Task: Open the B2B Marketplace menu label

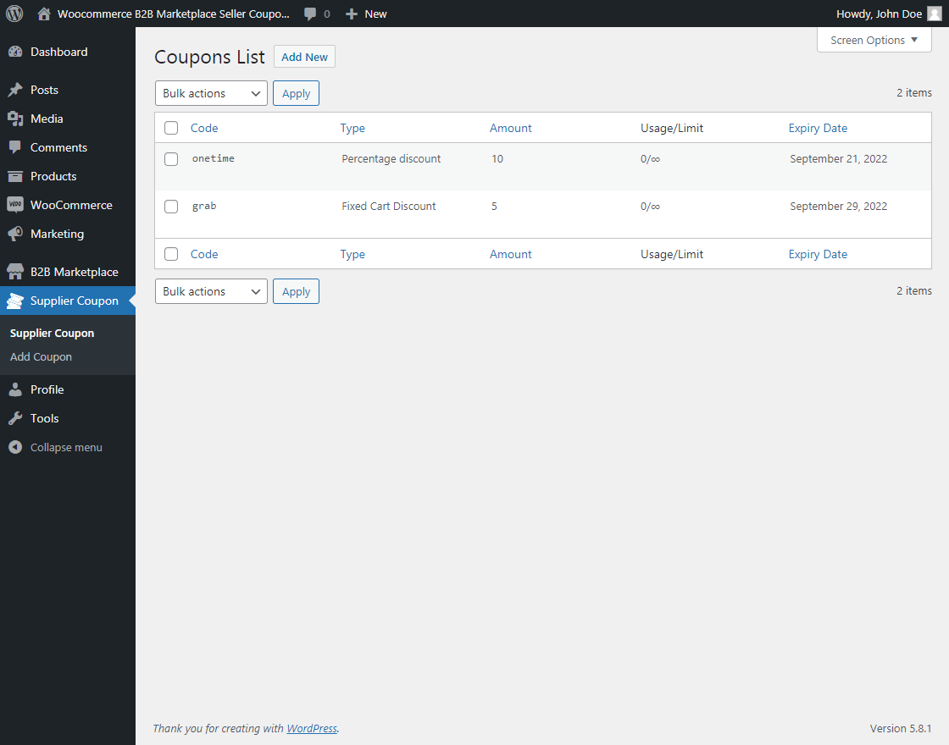Action: click(x=75, y=272)
